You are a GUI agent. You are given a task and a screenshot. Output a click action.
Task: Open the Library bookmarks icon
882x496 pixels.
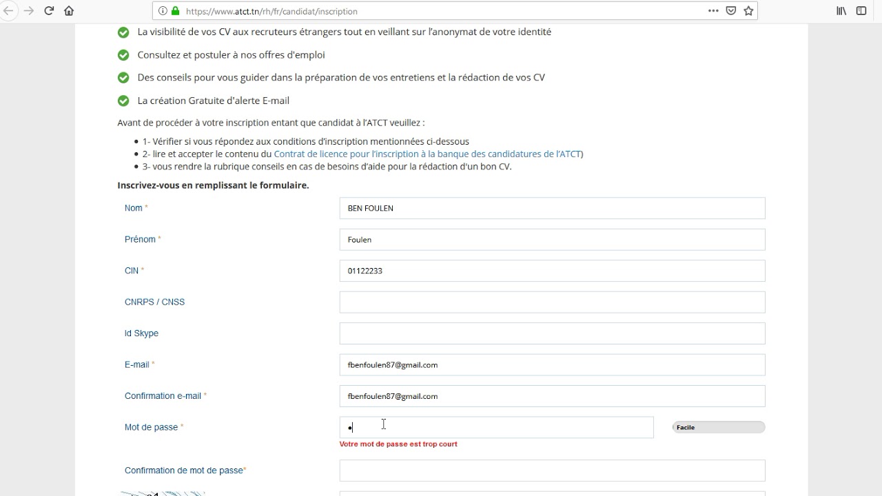pos(841,11)
